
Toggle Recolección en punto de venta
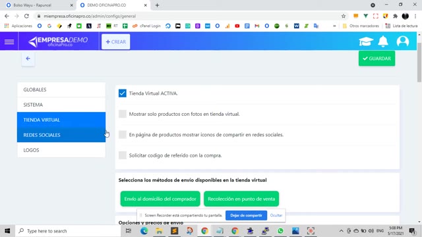(241, 199)
